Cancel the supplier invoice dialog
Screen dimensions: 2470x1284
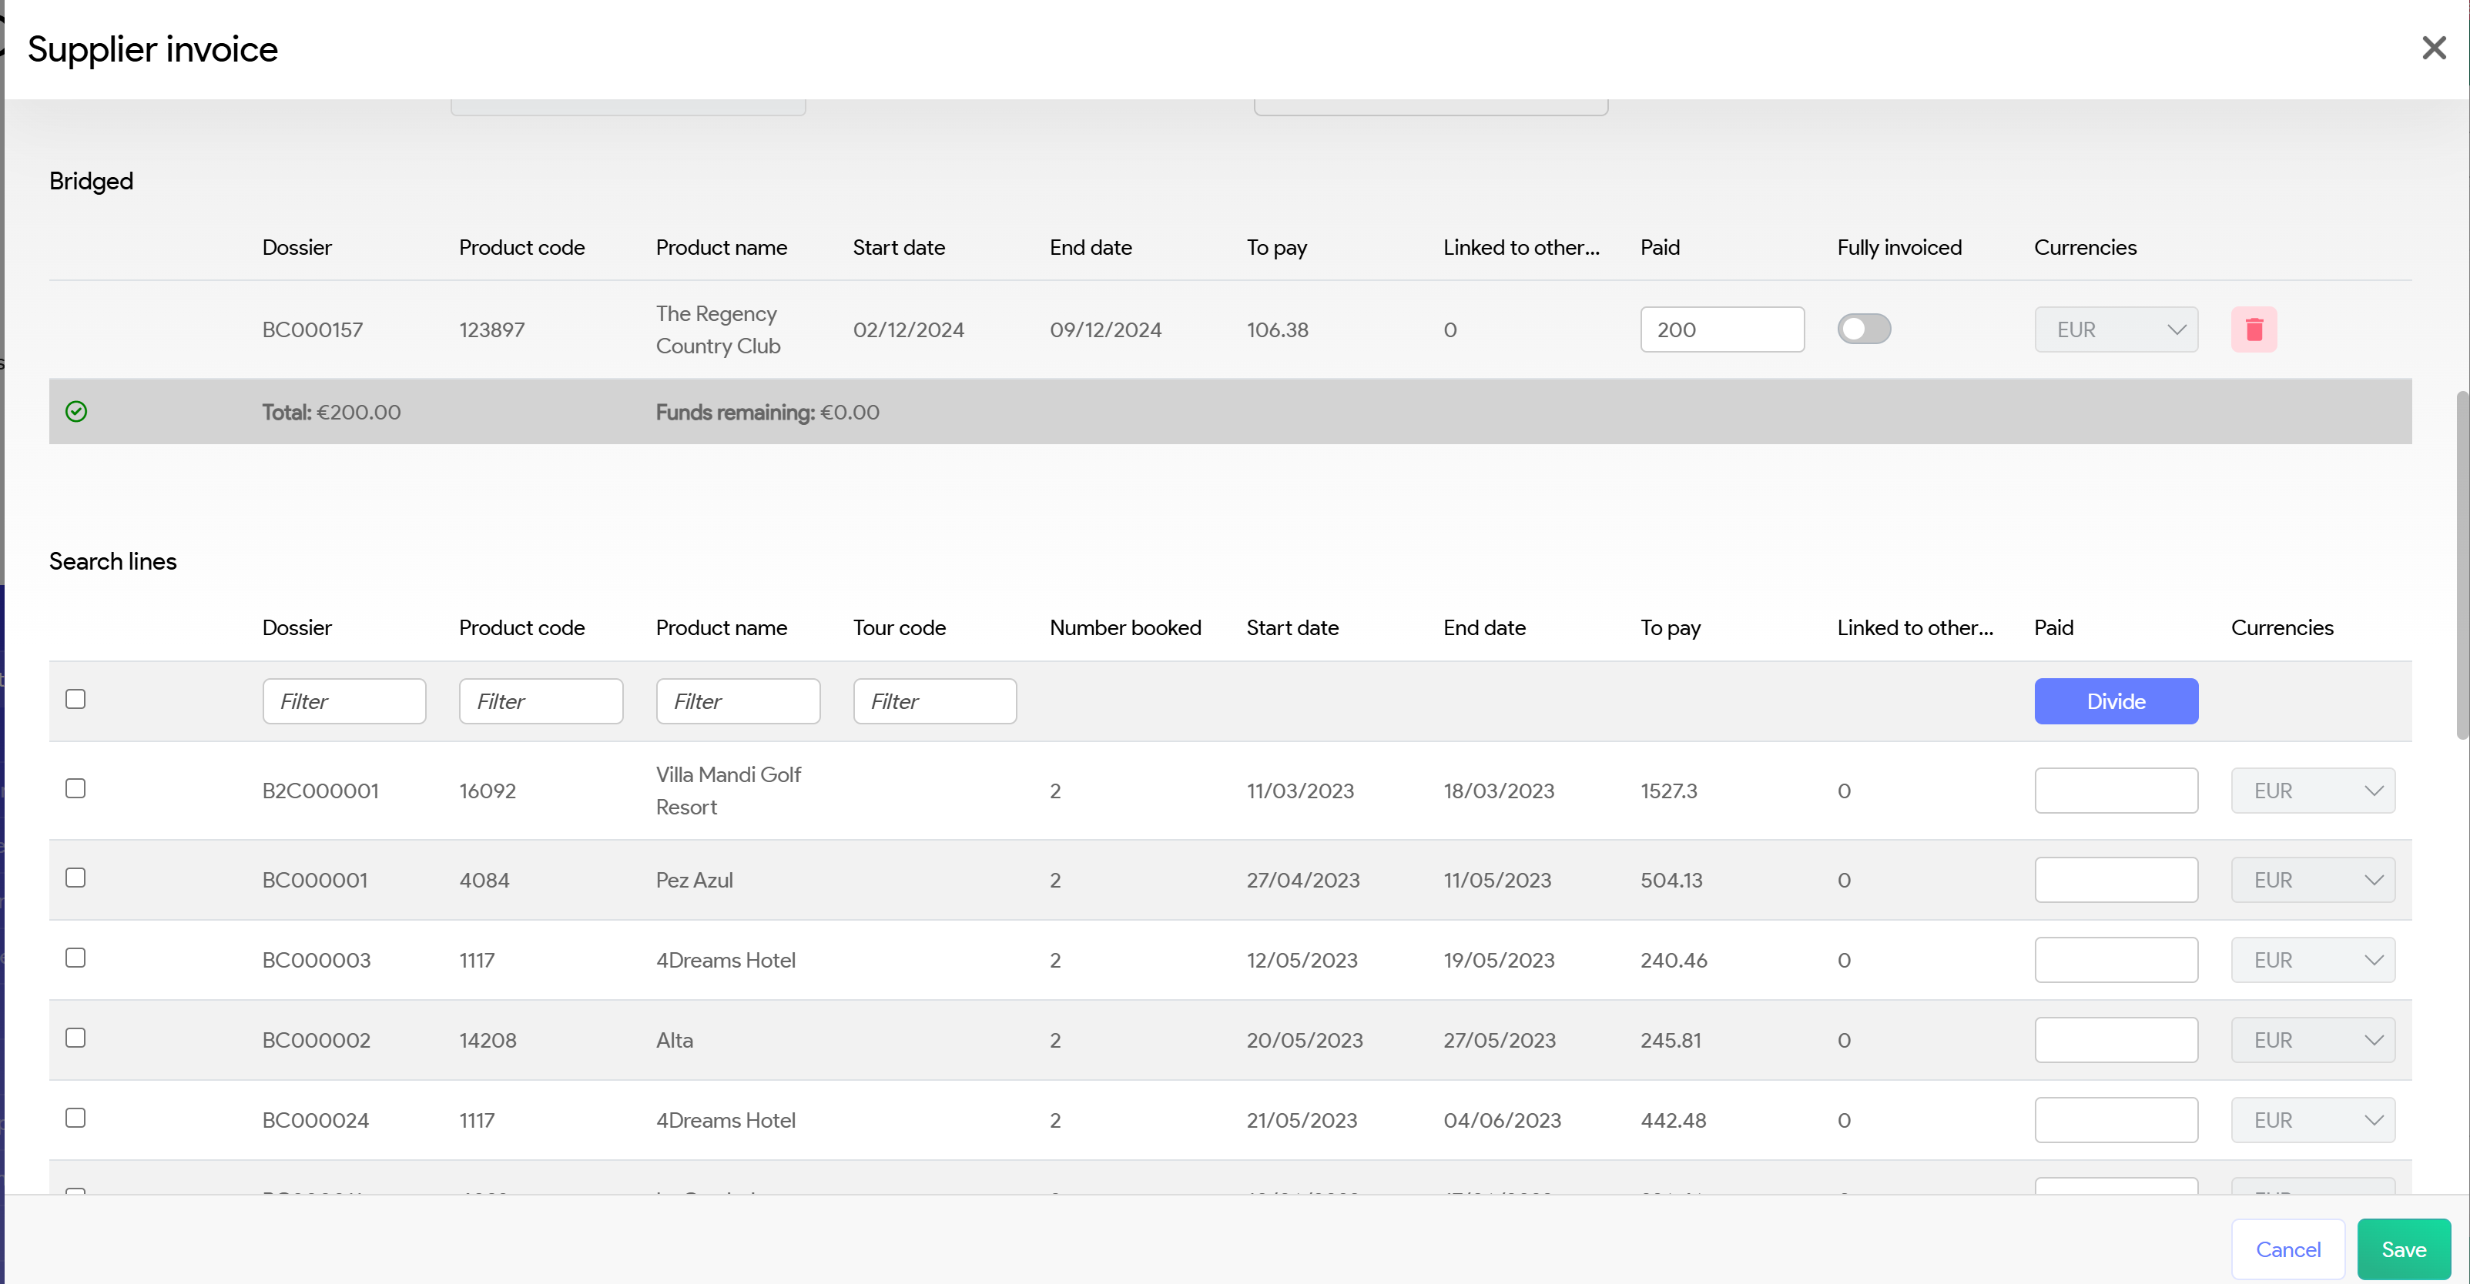[2287, 1249]
